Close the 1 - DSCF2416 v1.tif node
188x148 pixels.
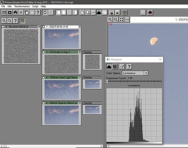point(80,27)
